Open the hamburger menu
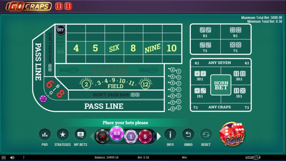Viewport: 286px width, 161px height. click(4, 157)
